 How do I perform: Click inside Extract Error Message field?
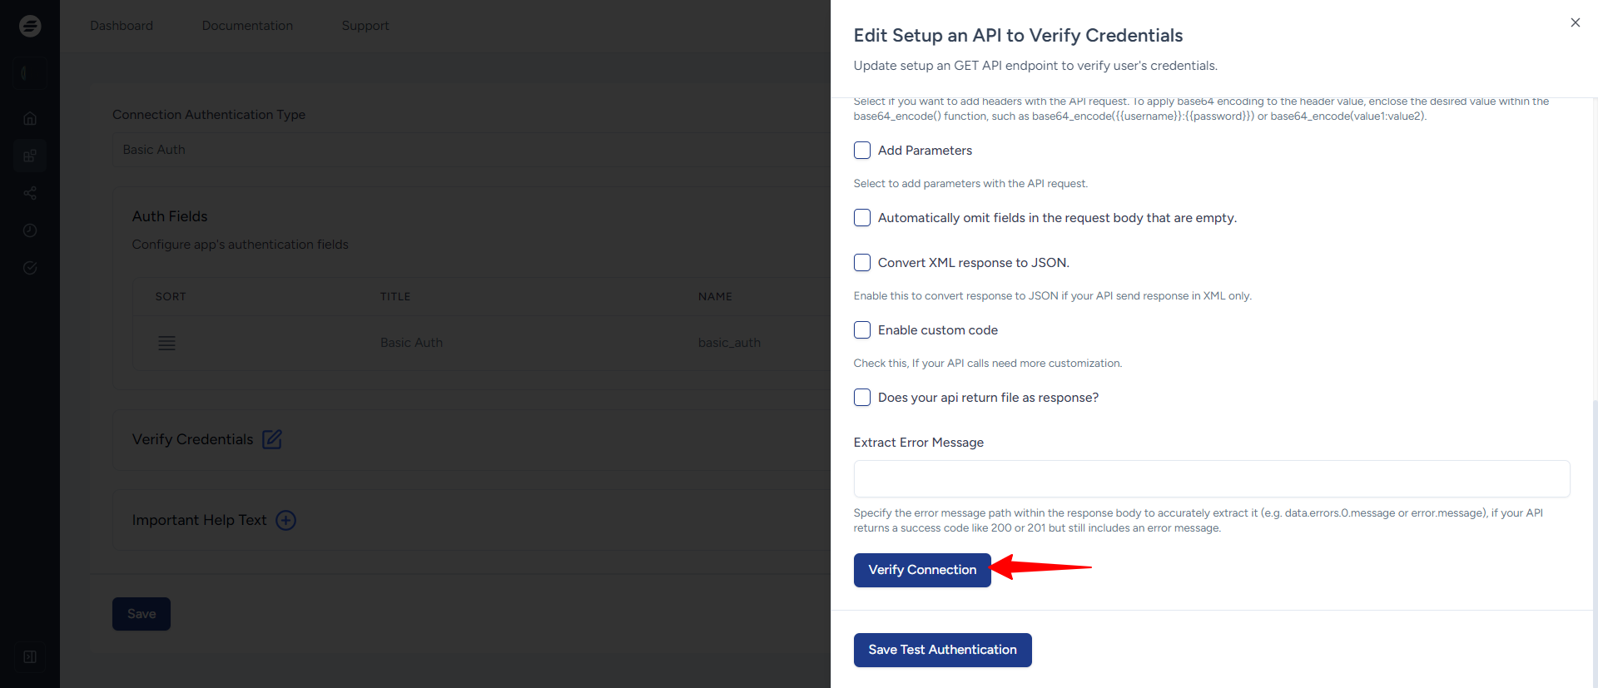tap(1211, 478)
